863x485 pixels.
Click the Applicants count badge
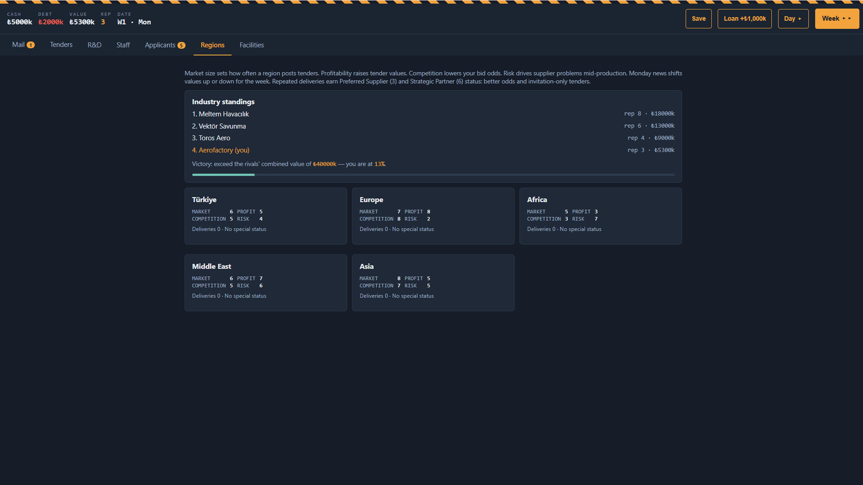(181, 45)
